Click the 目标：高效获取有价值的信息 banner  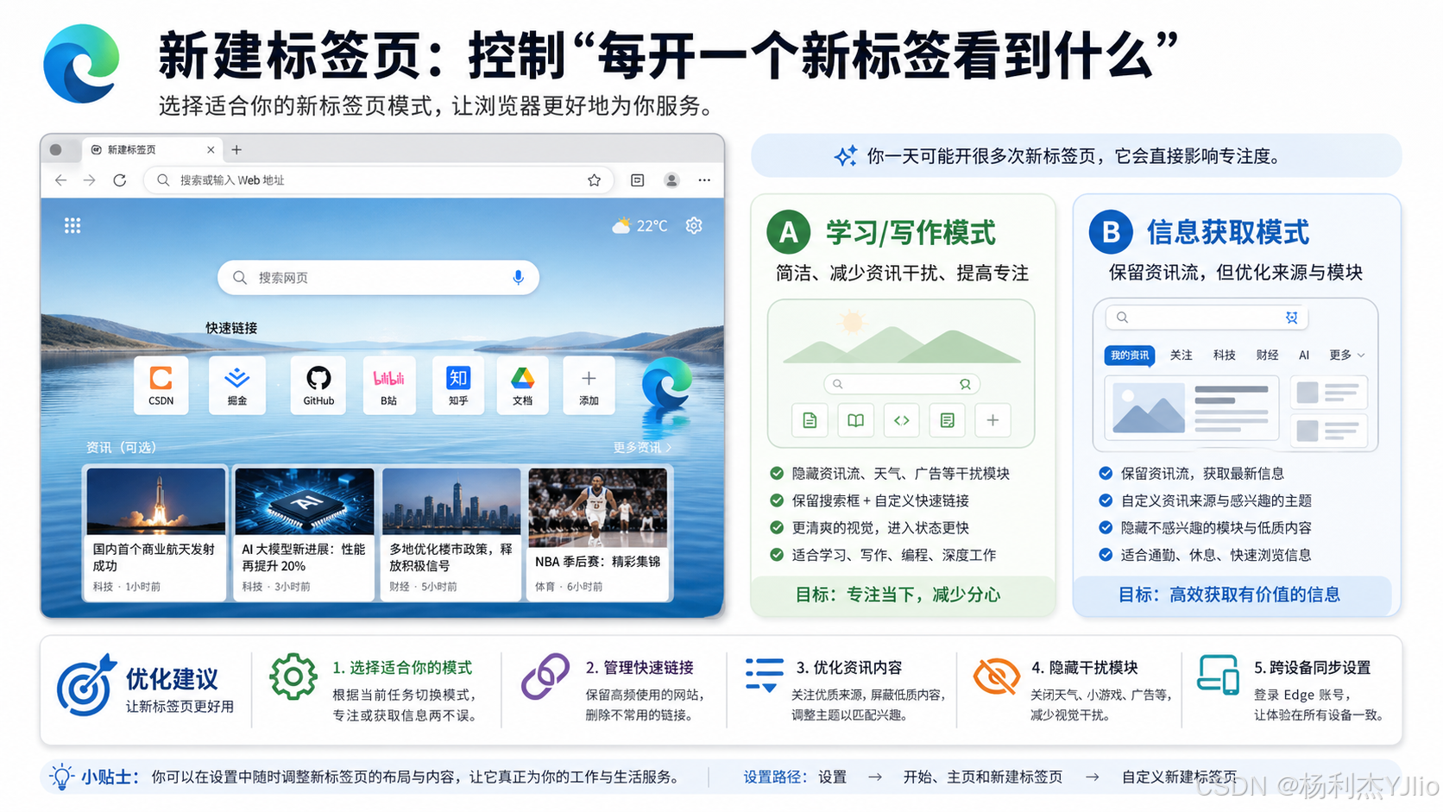1231,595
